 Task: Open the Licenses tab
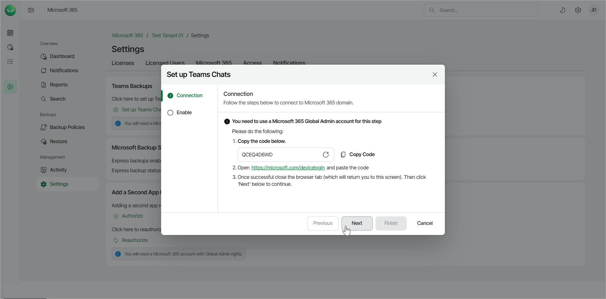(123, 63)
